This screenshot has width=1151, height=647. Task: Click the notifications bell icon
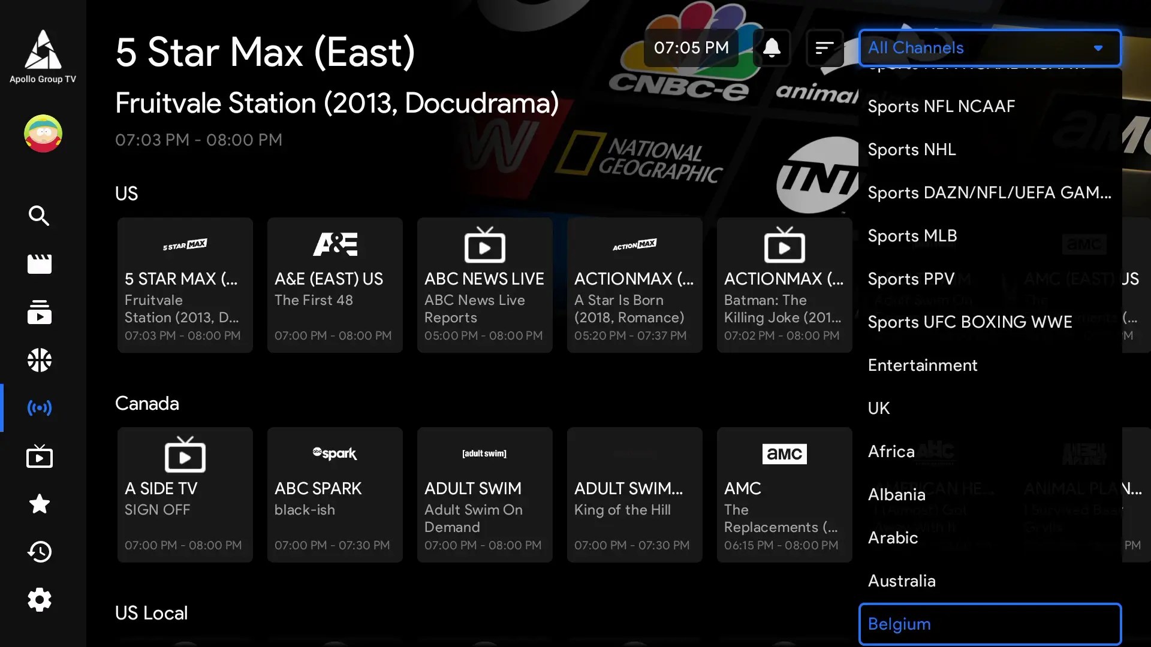(x=772, y=47)
